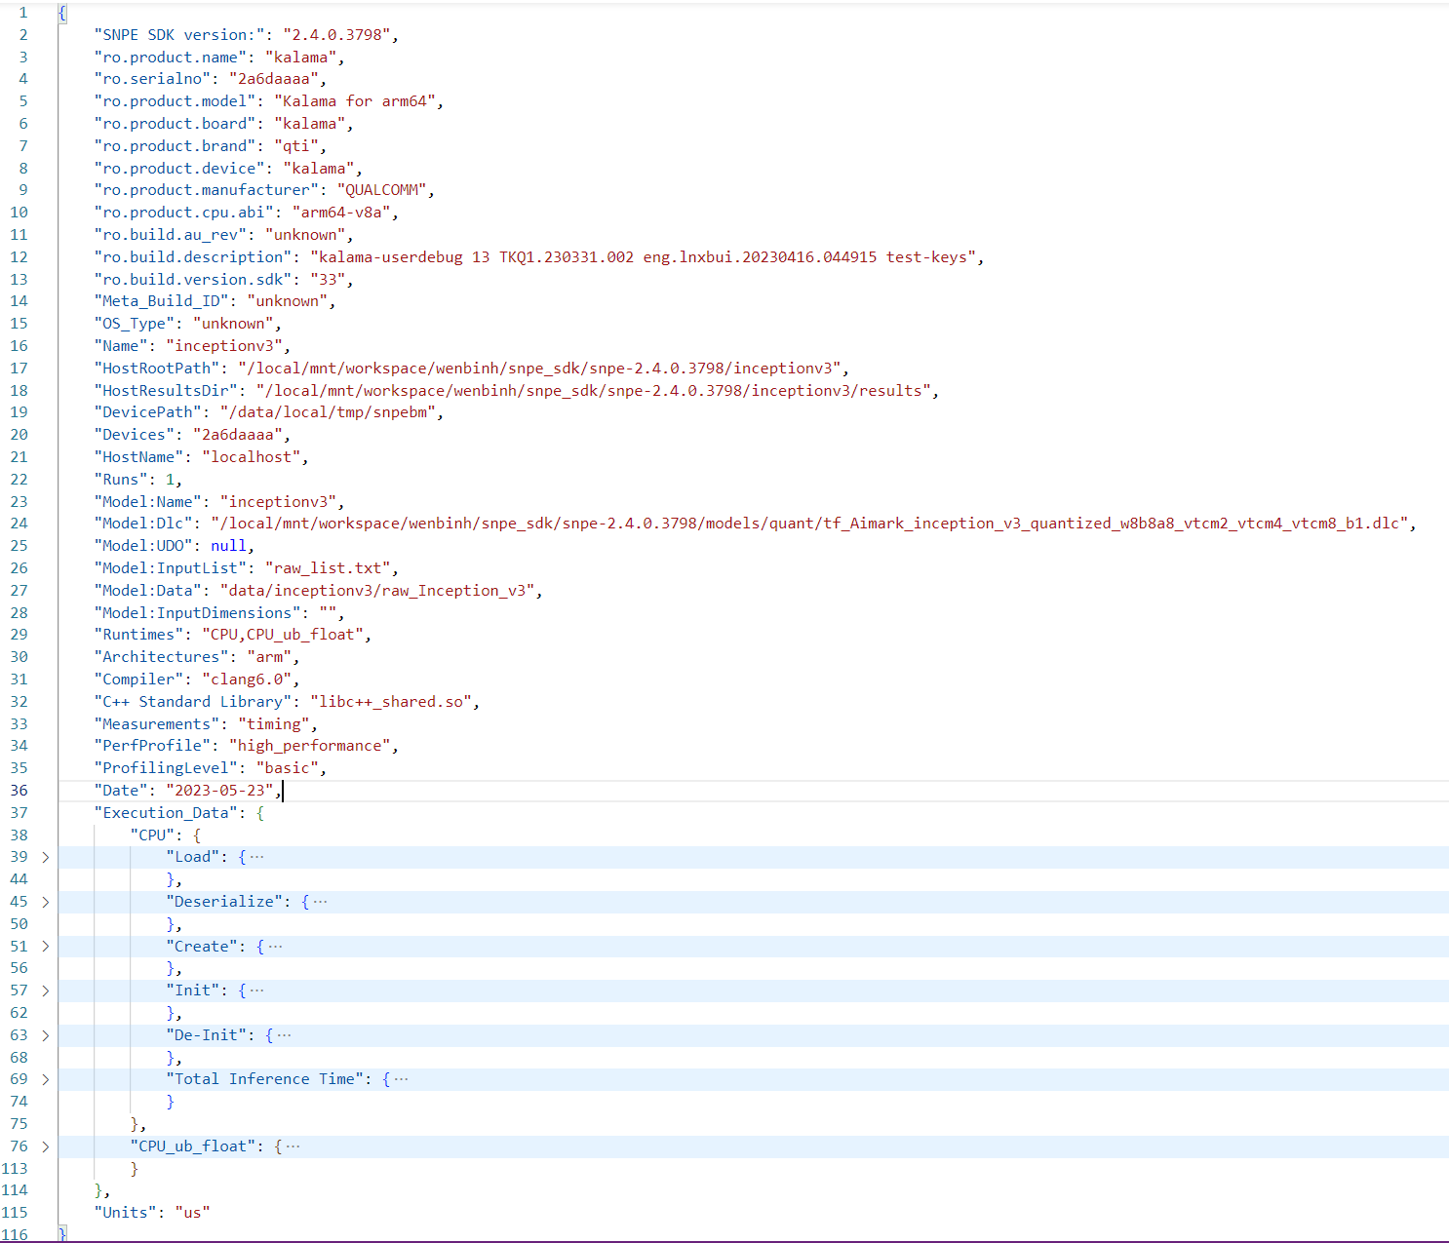Screen dimensions: 1449x1243
Task: Click the fold arrow beside line 69
Action: click(x=45, y=1079)
